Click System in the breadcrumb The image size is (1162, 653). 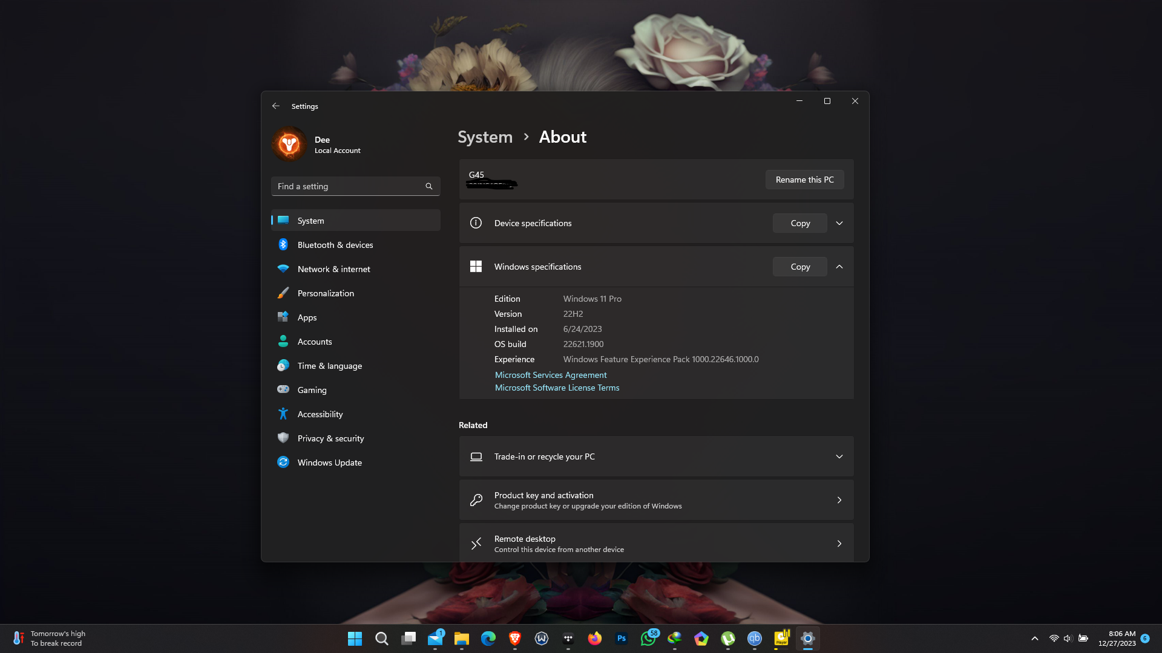[x=485, y=137]
